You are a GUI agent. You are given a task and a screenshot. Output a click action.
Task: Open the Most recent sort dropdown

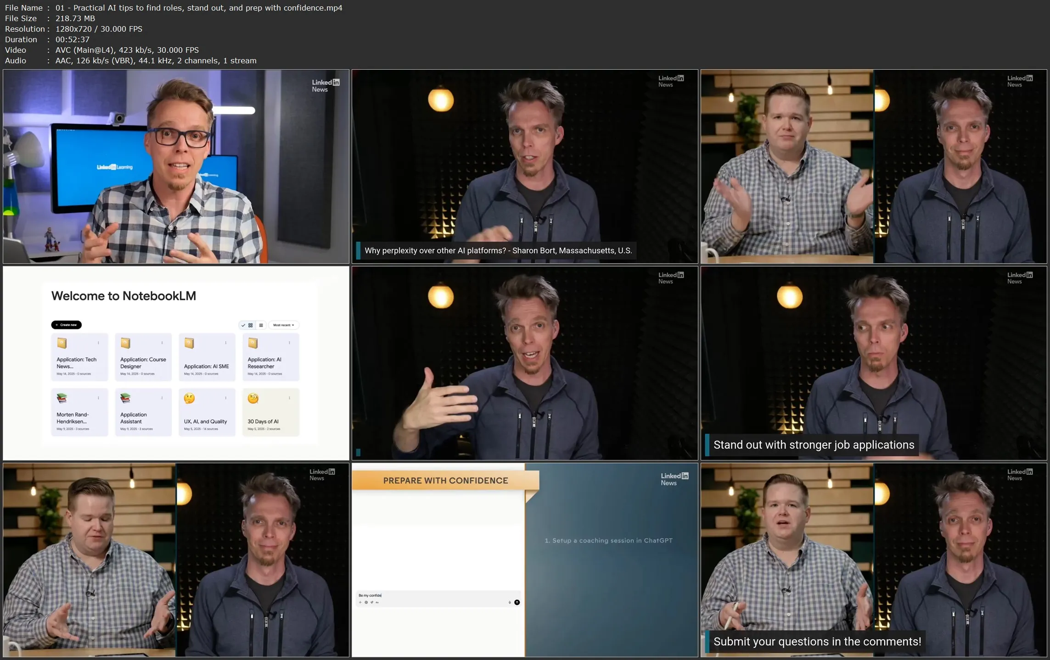283,325
